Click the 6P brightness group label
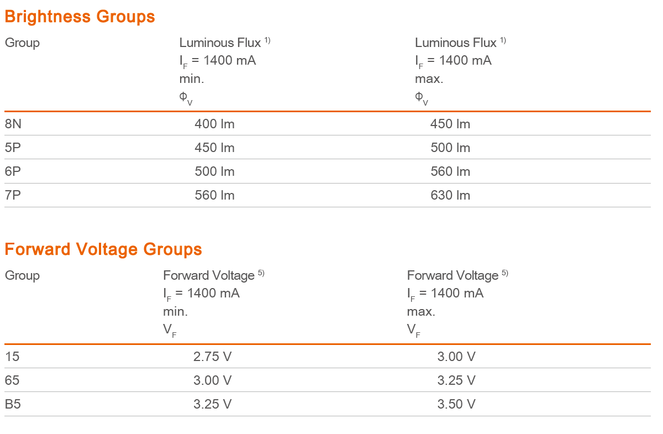Image resolution: width=663 pixels, height=434 pixels. (12, 171)
